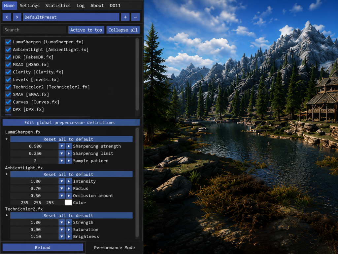Increment Sharpening limit with right arrow
The width and height of the screenshot is (338, 254).
point(69,153)
